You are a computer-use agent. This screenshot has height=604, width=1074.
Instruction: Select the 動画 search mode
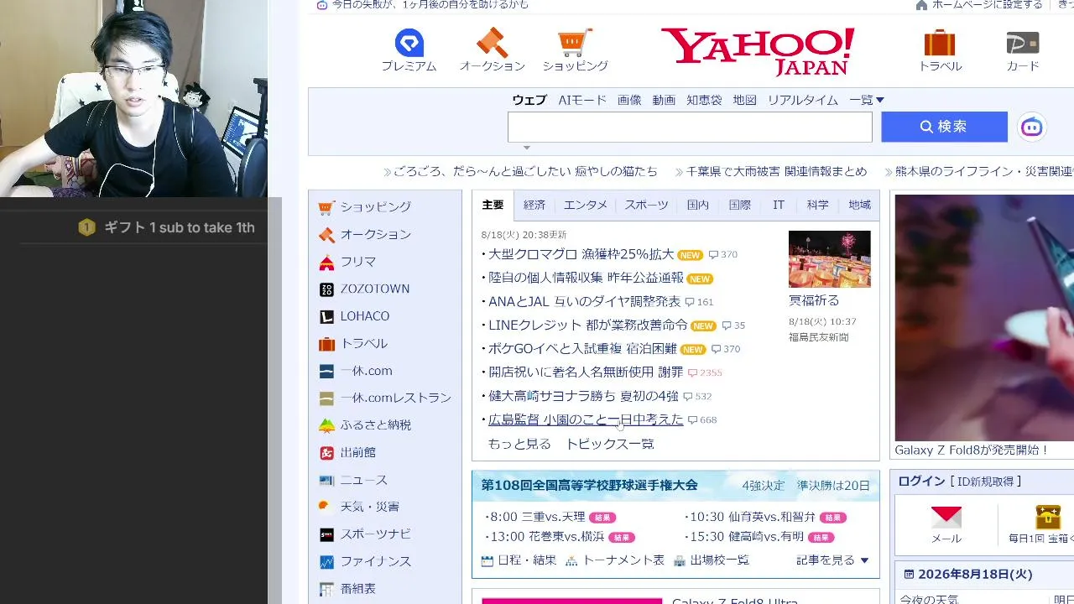tap(664, 100)
